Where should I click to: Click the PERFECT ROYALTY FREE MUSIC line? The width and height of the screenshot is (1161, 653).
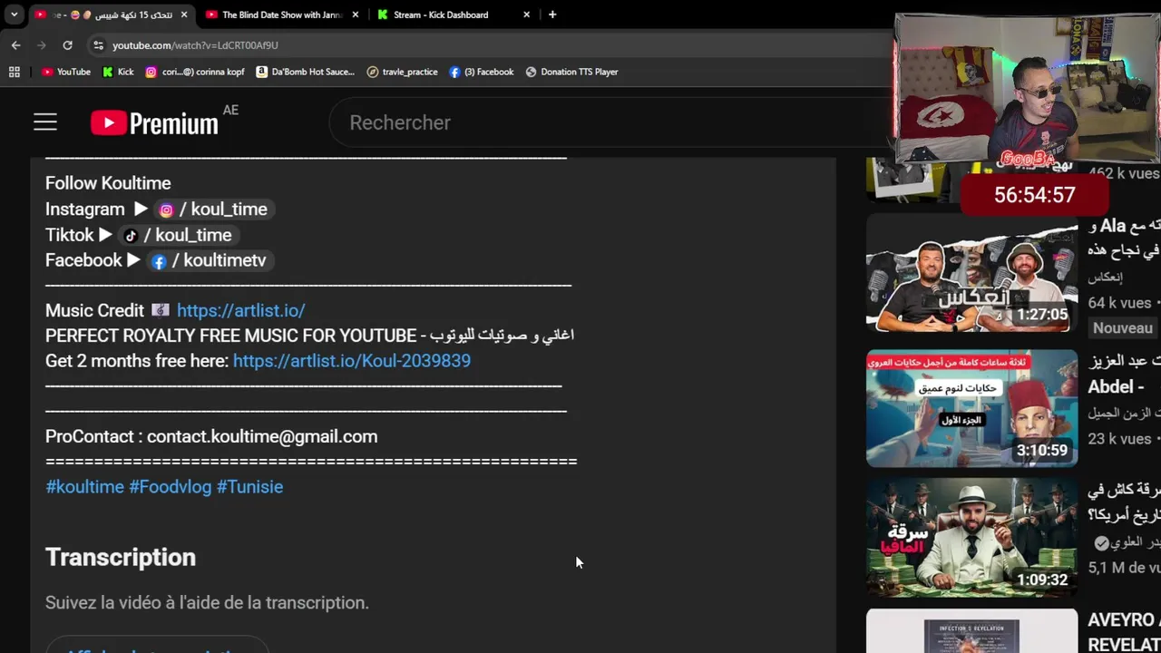pyautogui.click(x=309, y=336)
